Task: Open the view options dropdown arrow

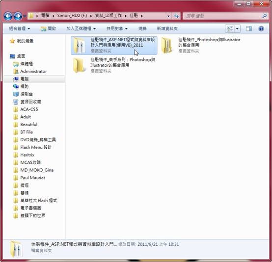Action: [x=237, y=28]
